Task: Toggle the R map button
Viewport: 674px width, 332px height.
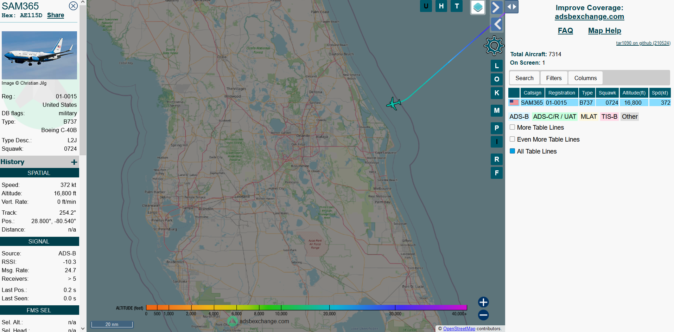Action: (x=497, y=159)
